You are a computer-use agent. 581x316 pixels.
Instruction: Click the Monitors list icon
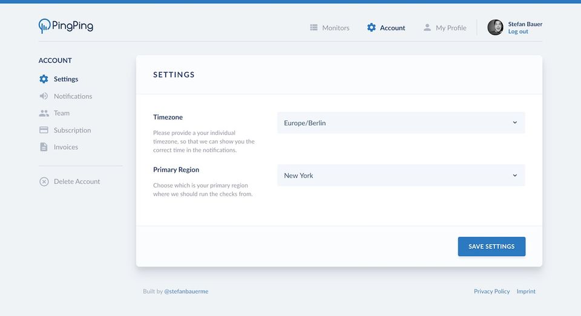click(x=313, y=28)
